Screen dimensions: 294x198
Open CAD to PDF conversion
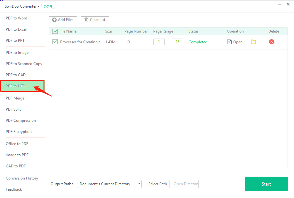click(16, 166)
